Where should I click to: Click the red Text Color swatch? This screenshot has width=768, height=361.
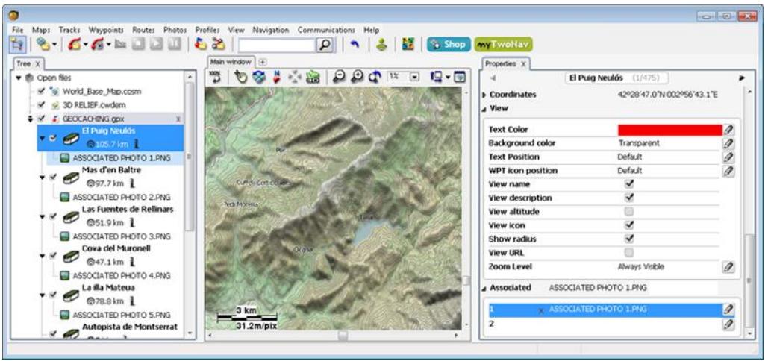tap(669, 130)
